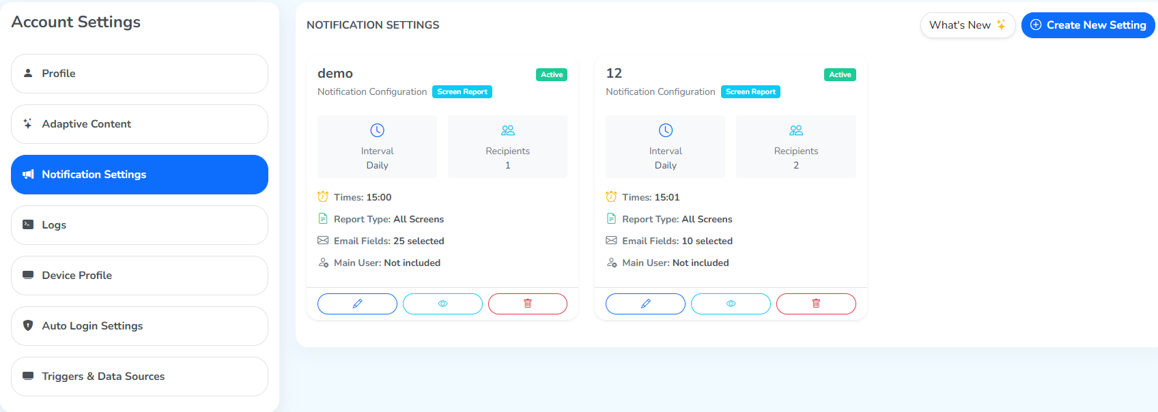Image resolution: width=1158 pixels, height=412 pixels.
Task: Click envelope icon beside 10 selected
Action: pyautogui.click(x=611, y=240)
